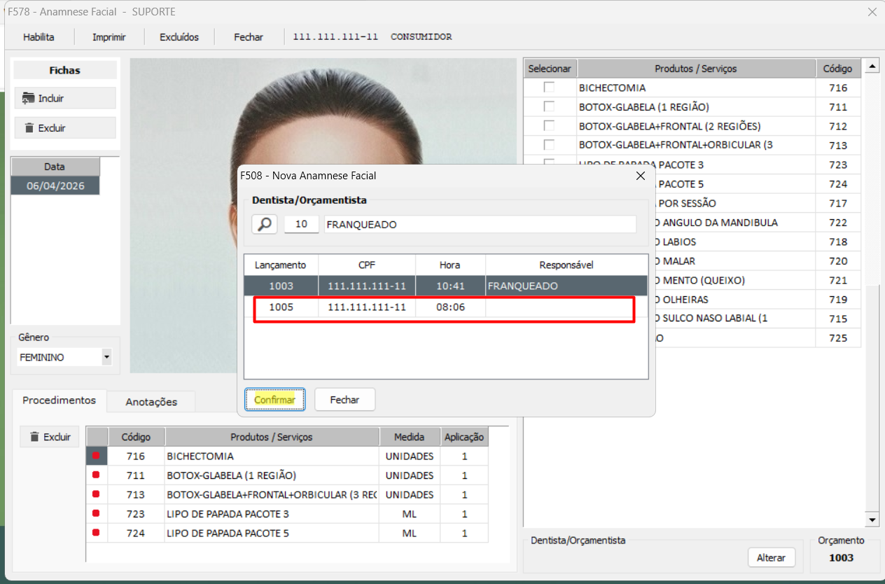Click the Fechar button in the dialog
Image resolution: width=885 pixels, height=584 pixels.
(x=344, y=400)
